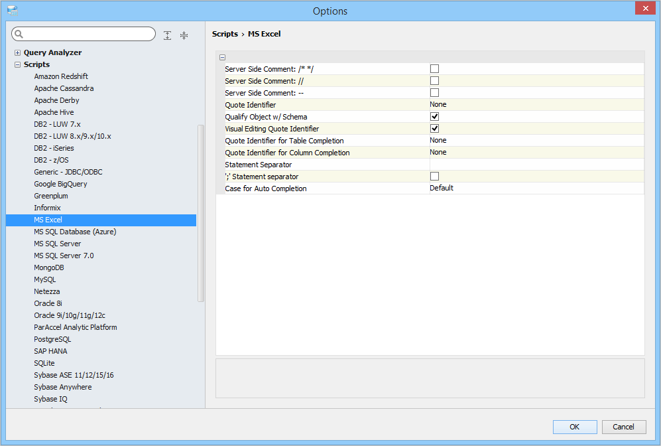Screen dimensions: 661x446
Task: Open Quote Identifier for Column Completion value
Action: point(536,153)
